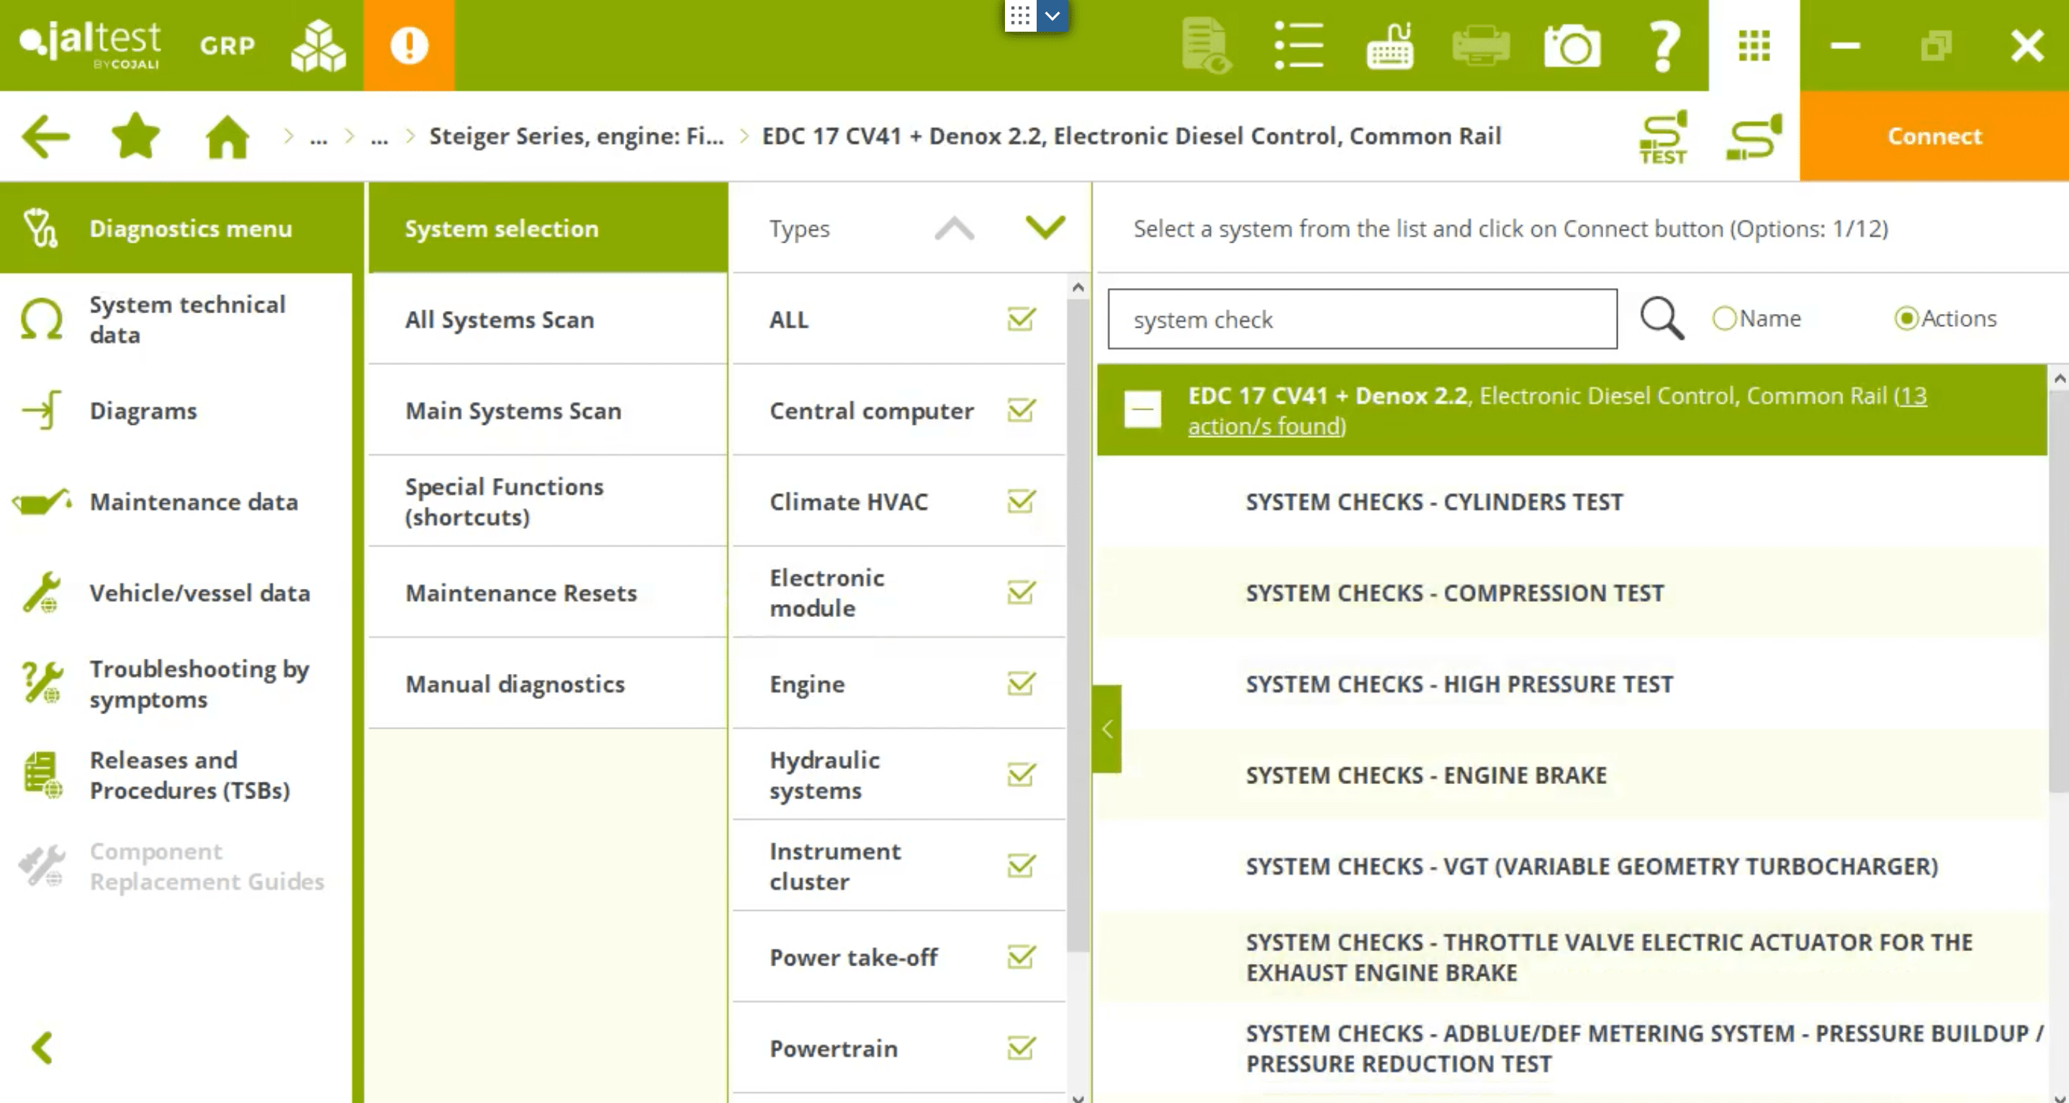Select the Name radio option
2069x1103 pixels.
click(1723, 319)
